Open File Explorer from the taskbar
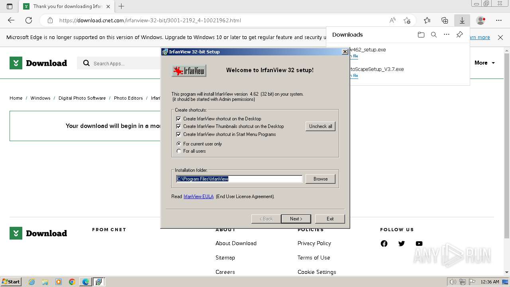This screenshot has width=510, height=287. (45, 282)
